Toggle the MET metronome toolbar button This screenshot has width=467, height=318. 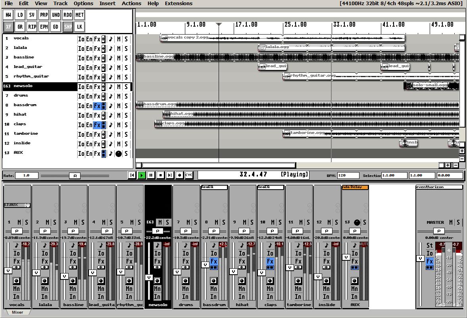pos(79,15)
